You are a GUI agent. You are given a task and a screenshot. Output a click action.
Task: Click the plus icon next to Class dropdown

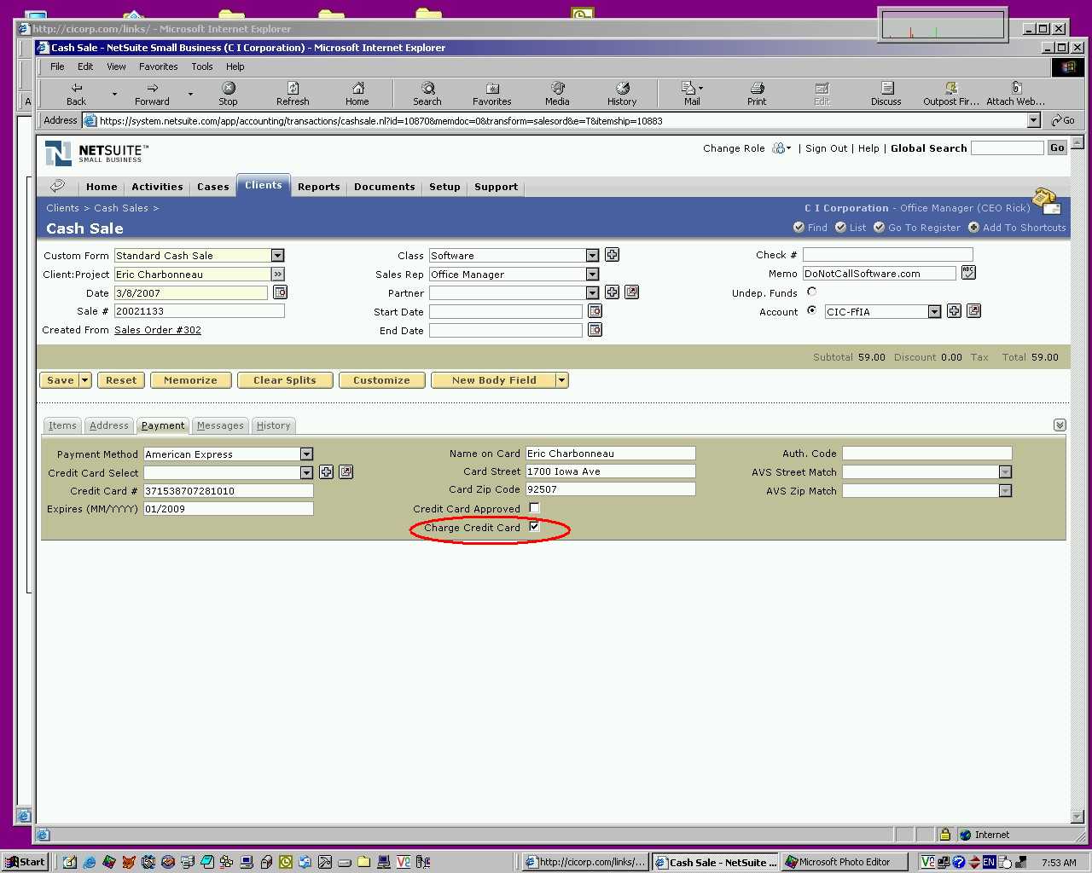pos(612,255)
